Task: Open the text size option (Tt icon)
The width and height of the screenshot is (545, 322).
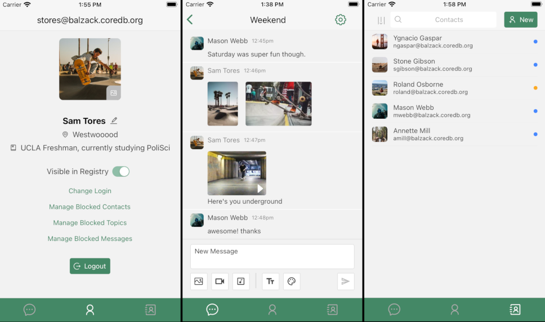Action: [270, 281]
